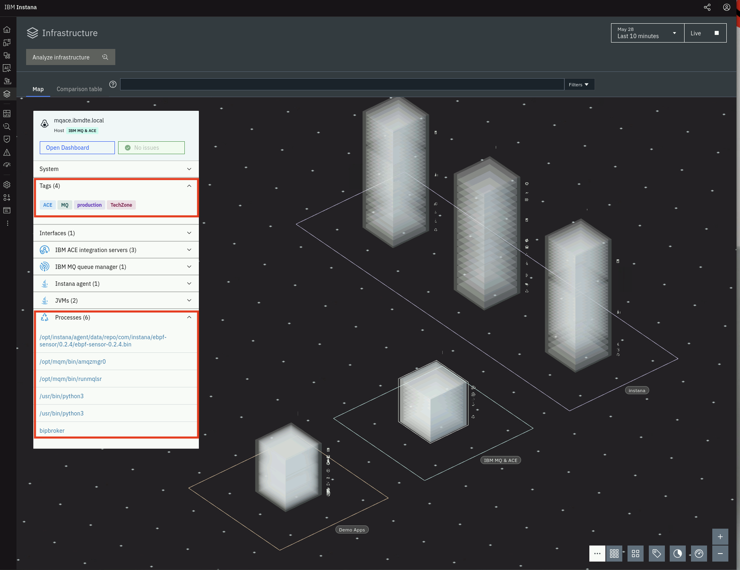The width and height of the screenshot is (740, 570).
Task: Open the bipbroker process link
Action: coord(52,431)
